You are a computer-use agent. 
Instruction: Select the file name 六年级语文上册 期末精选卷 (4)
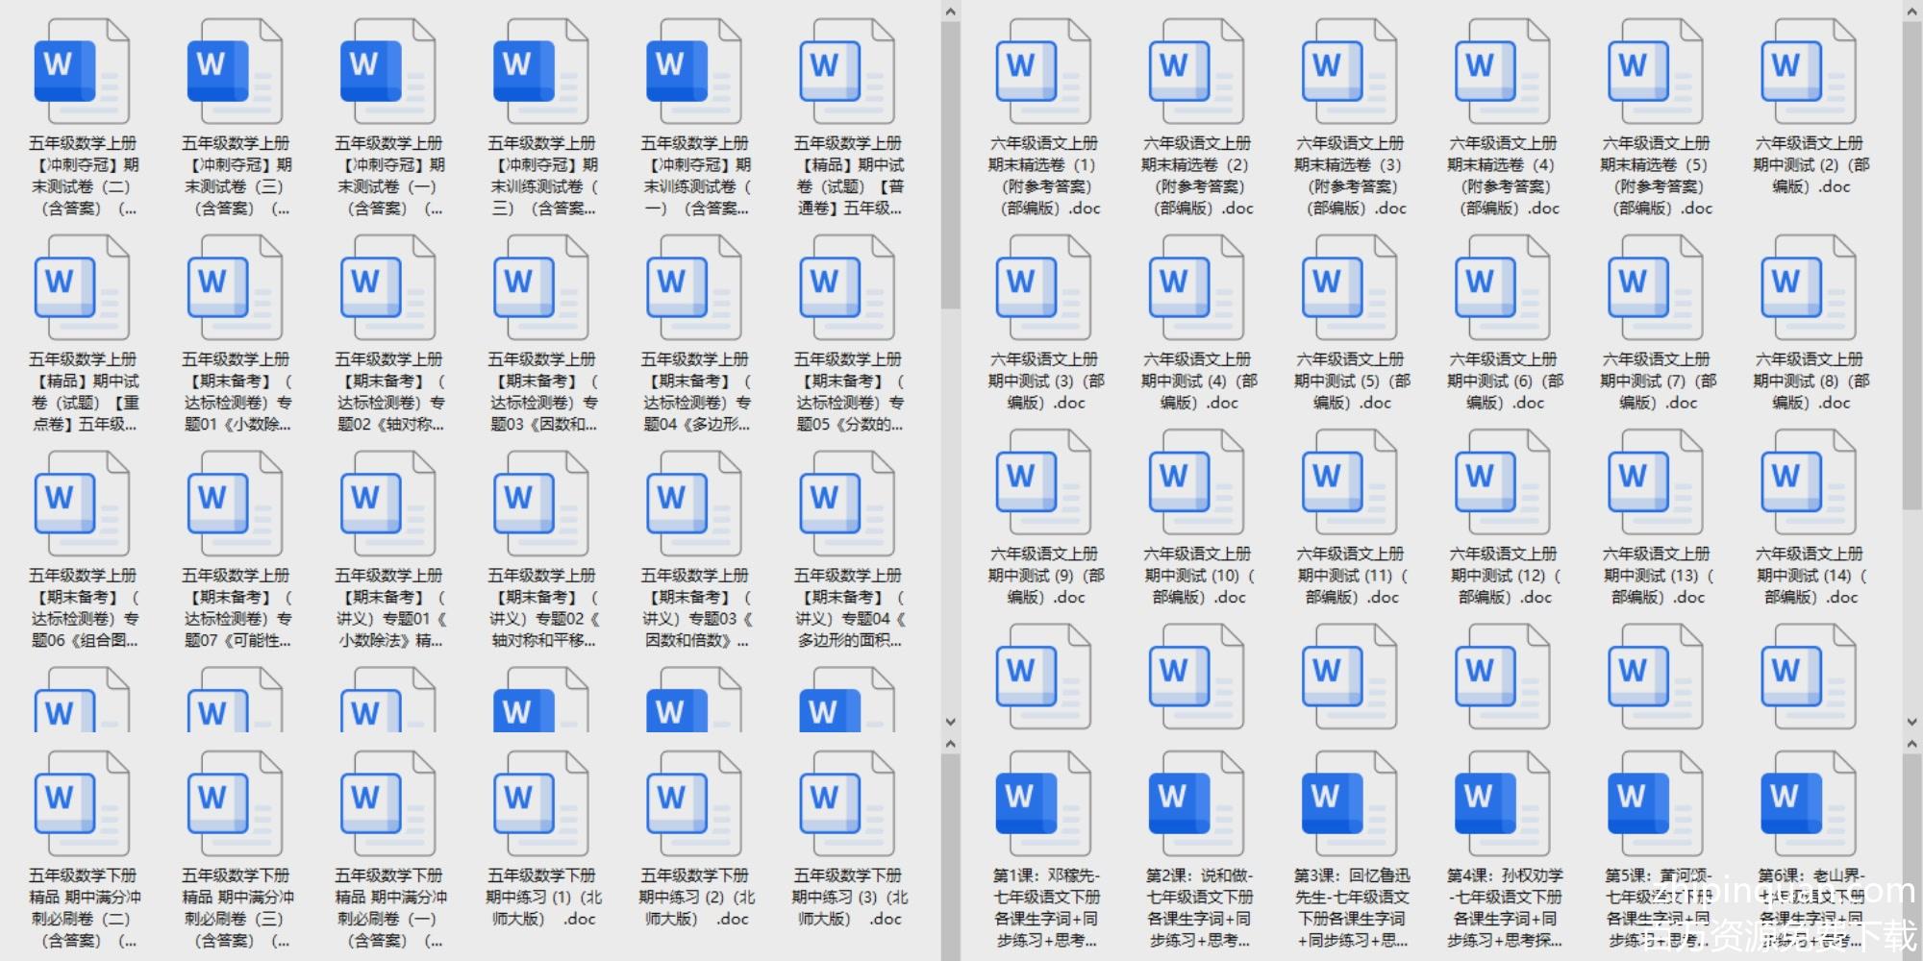click(x=1504, y=176)
